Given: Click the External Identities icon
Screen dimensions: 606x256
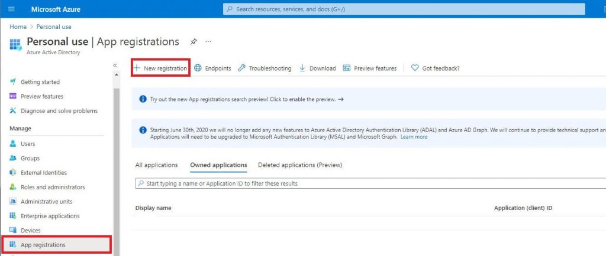Looking at the screenshot, I should (13, 172).
